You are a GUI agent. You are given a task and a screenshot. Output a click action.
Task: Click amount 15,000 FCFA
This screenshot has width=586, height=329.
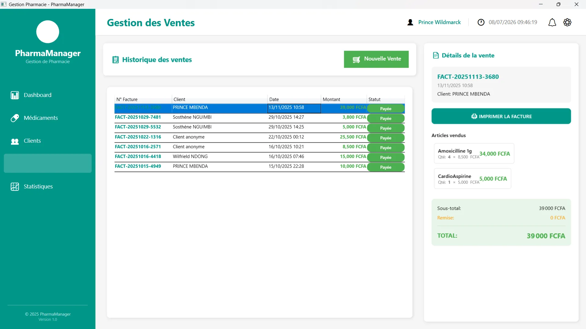click(353, 156)
